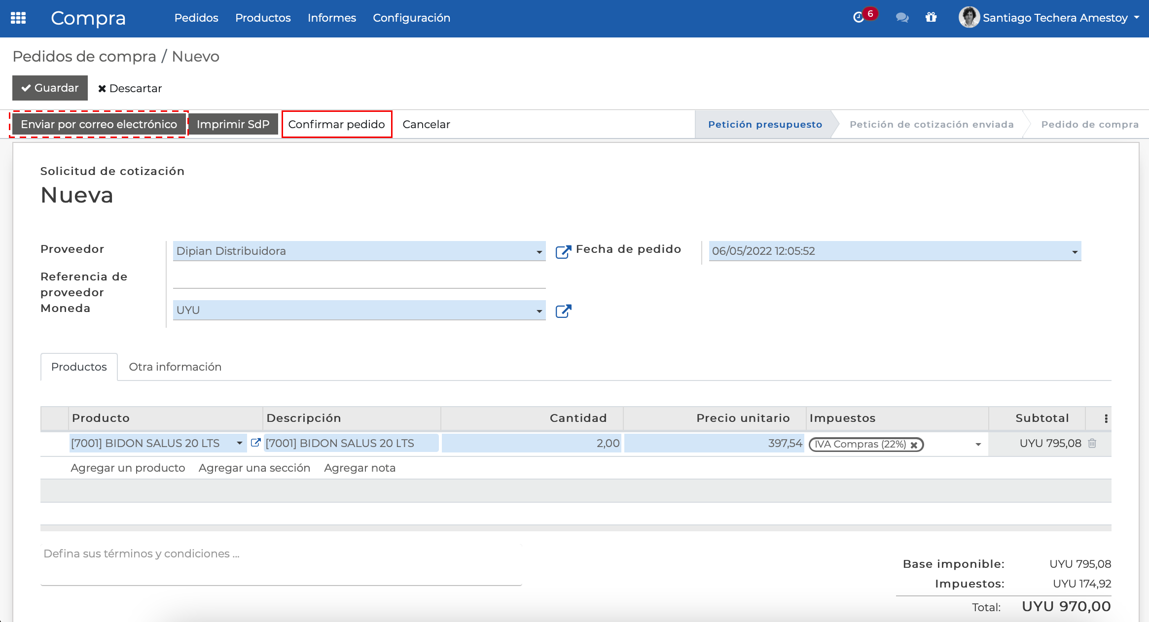Remove the IVA Compras (22%) tax tag
Image resolution: width=1149 pixels, height=622 pixels.
click(x=914, y=445)
